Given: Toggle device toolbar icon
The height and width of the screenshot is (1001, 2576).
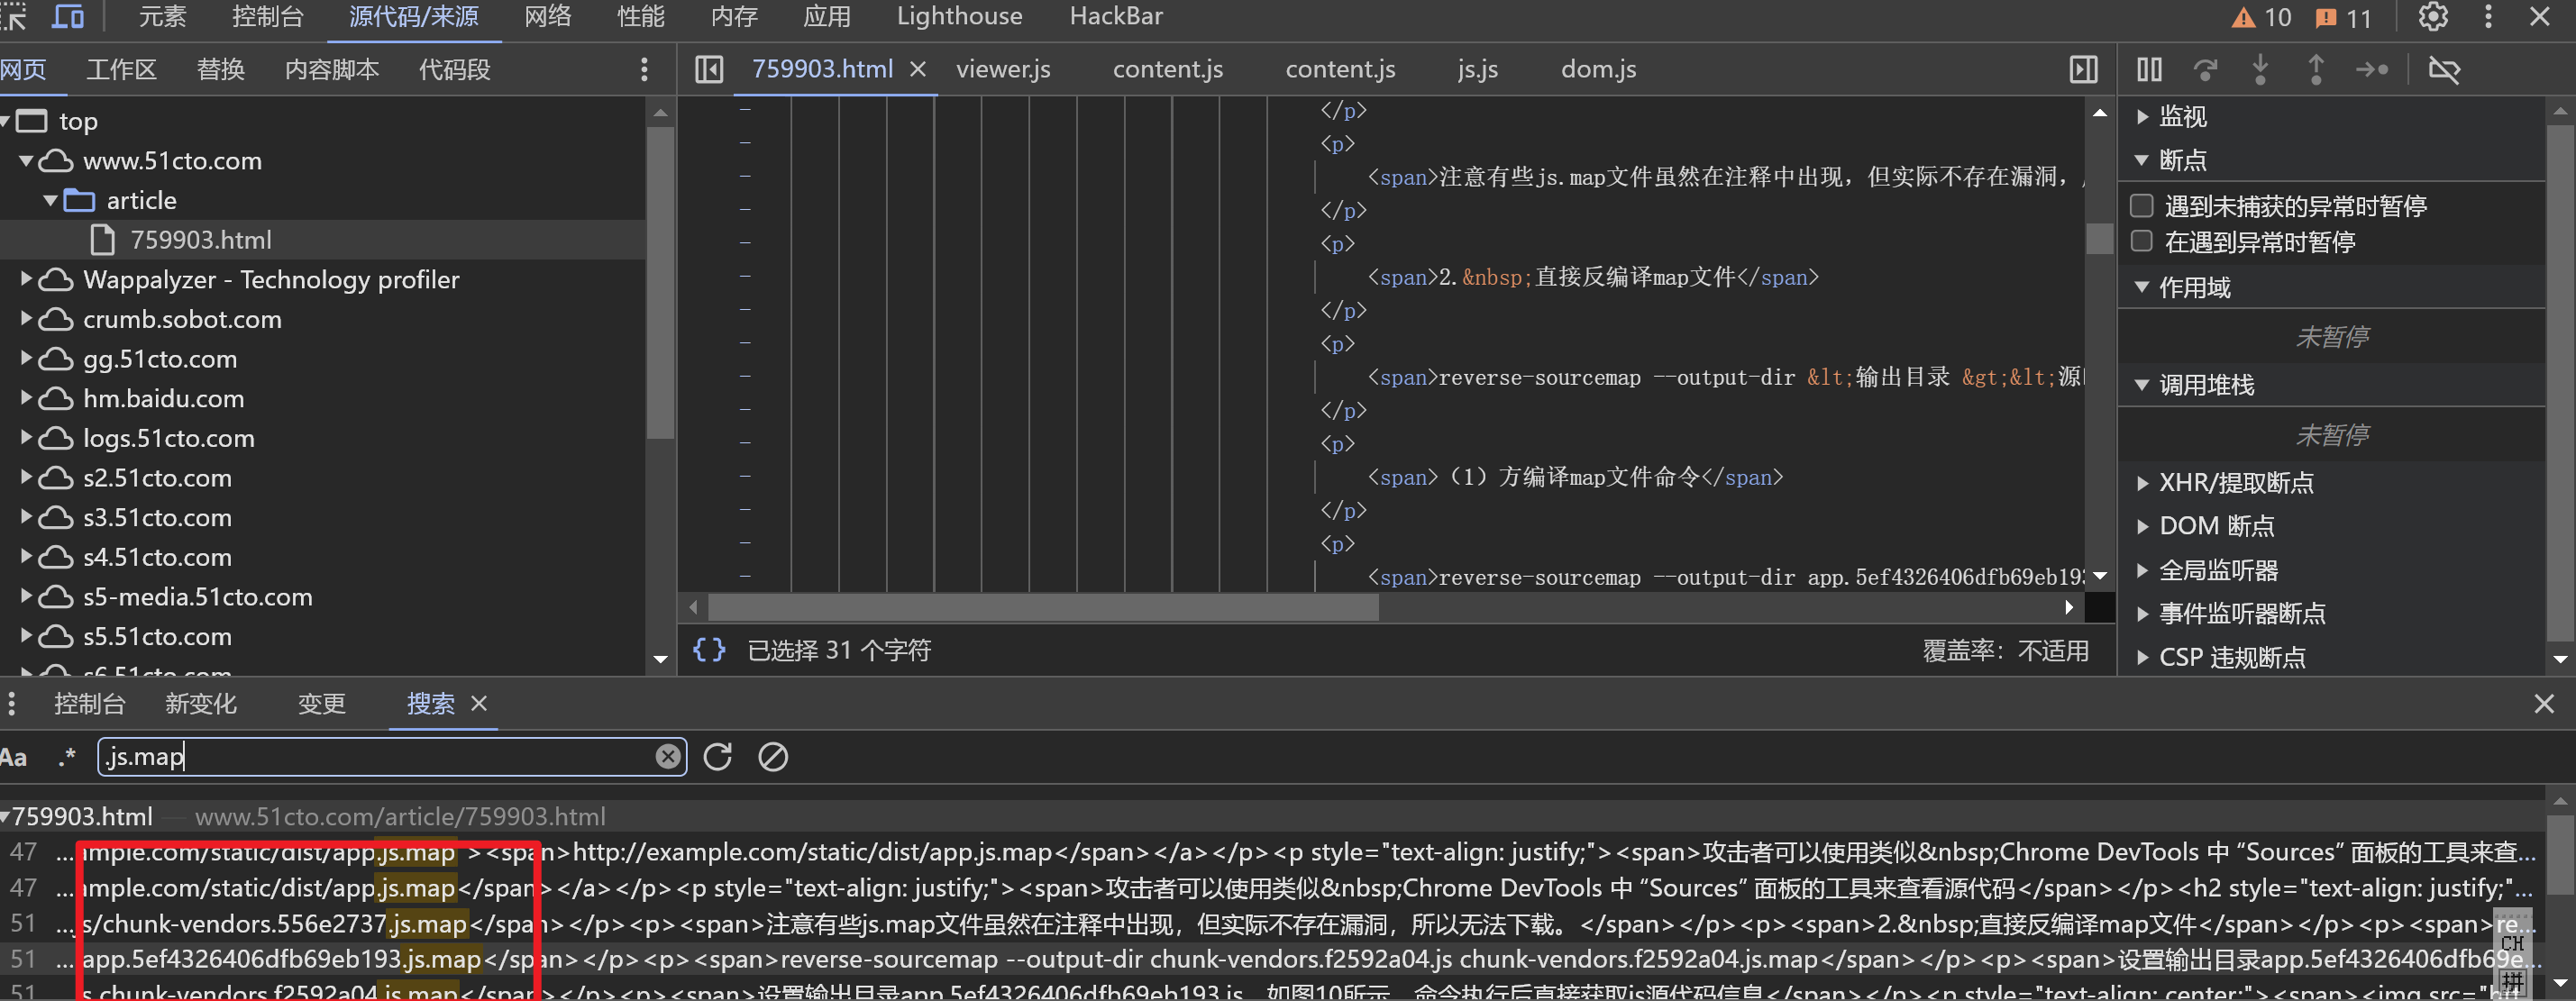Looking at the screenshot, I should pos(68,17).
